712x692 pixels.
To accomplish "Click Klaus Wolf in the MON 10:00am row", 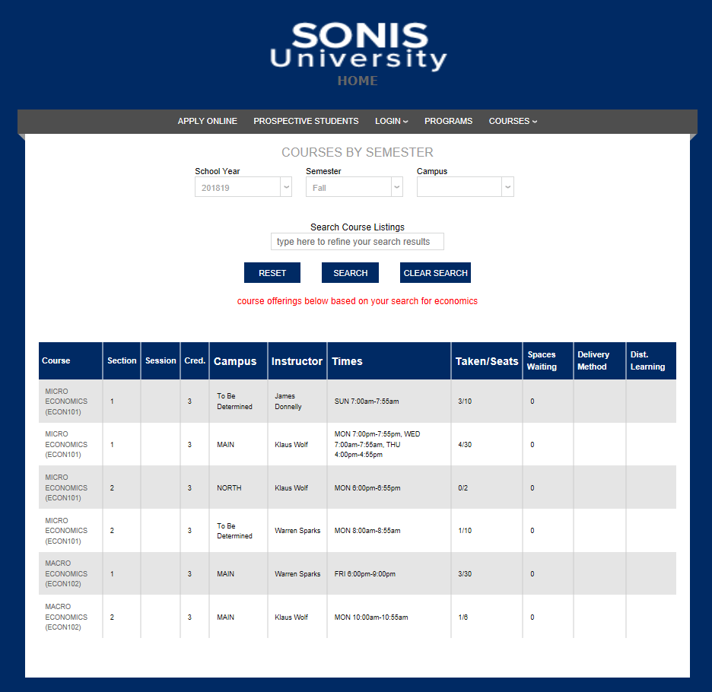I will coord(291,617).
